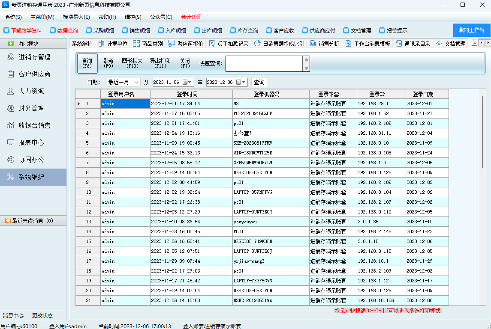Open the 公众号(C) menu

click(161, 17)
